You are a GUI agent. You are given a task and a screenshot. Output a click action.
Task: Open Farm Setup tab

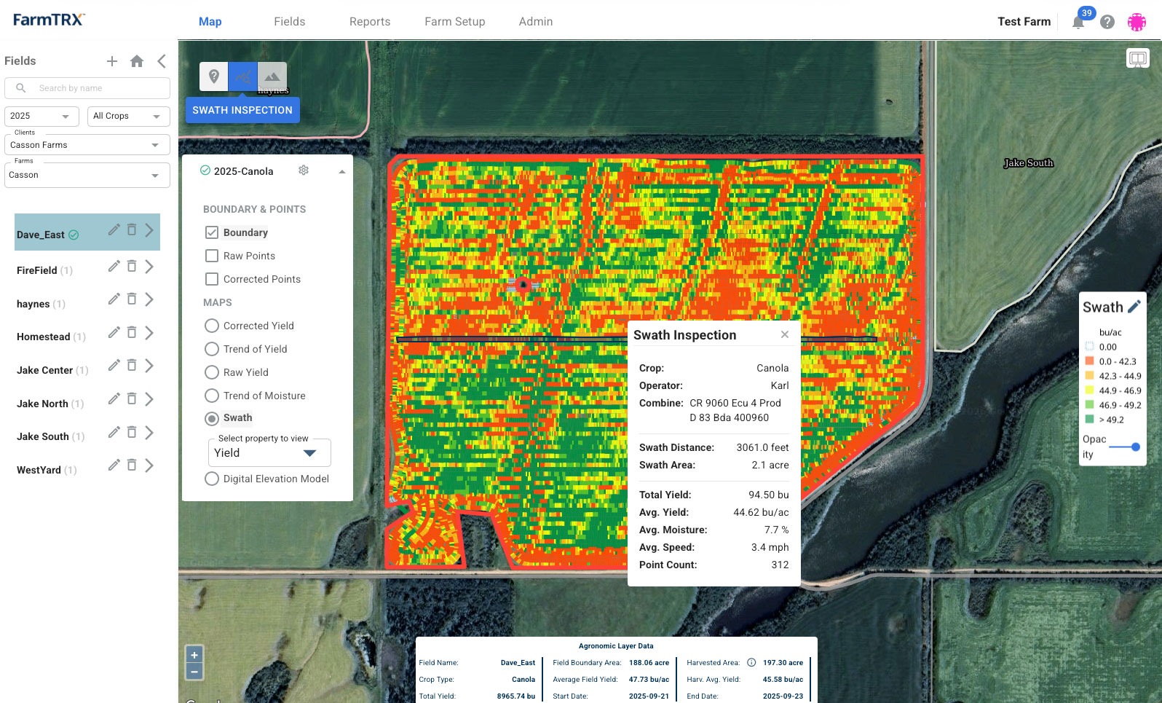point(455,22)
